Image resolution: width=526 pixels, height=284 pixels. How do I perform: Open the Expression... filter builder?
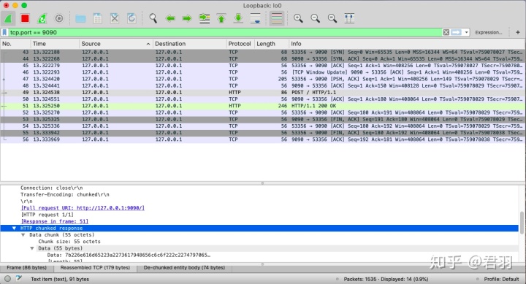coord(489,33)
